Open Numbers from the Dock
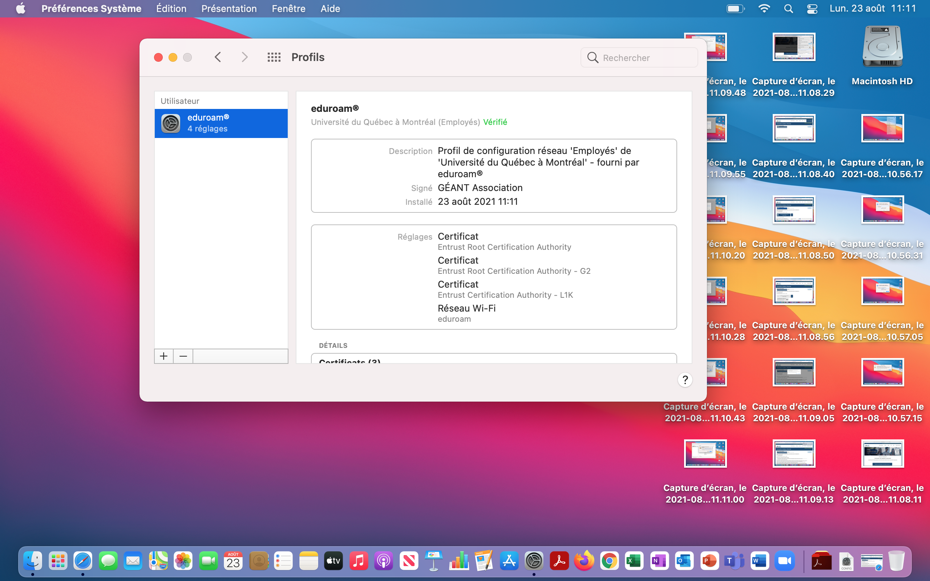930x581 pixels. pos(459,561)
